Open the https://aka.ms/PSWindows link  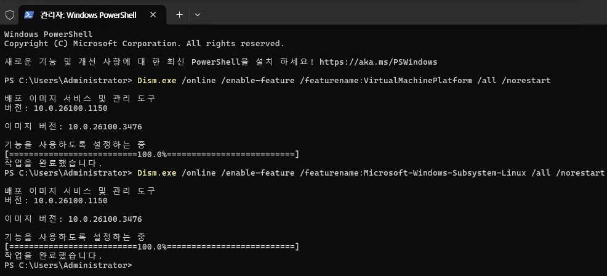[378, 62]
